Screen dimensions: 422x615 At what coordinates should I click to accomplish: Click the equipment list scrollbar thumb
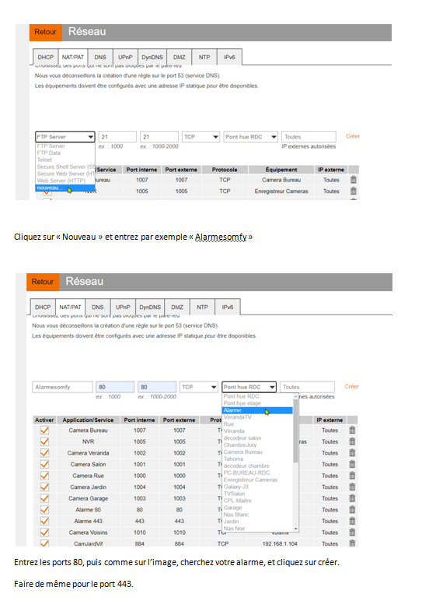coord(295,430)
